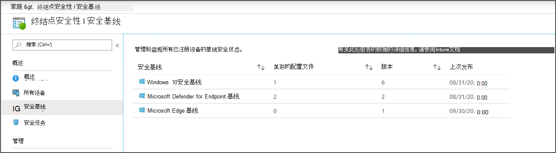This screenshot has width=556, height=153.
Task: Click 09/30/20 date in Edge row
Action: click(462, 111)
